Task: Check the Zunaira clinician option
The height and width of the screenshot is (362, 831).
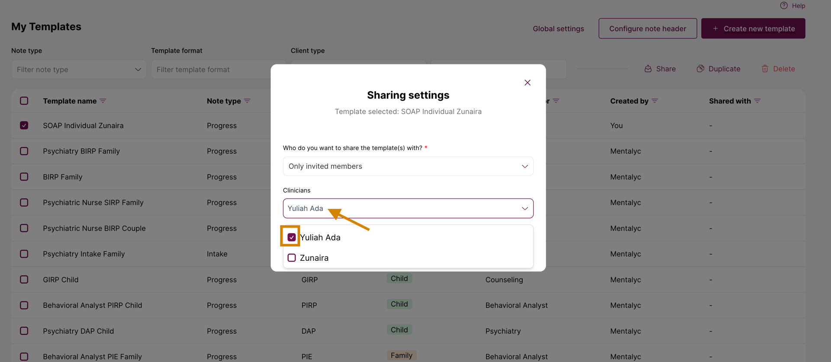Action: (x=292, y=258)
